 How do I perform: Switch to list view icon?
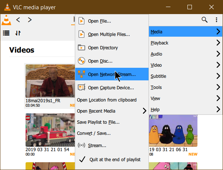tap(6, 33)
